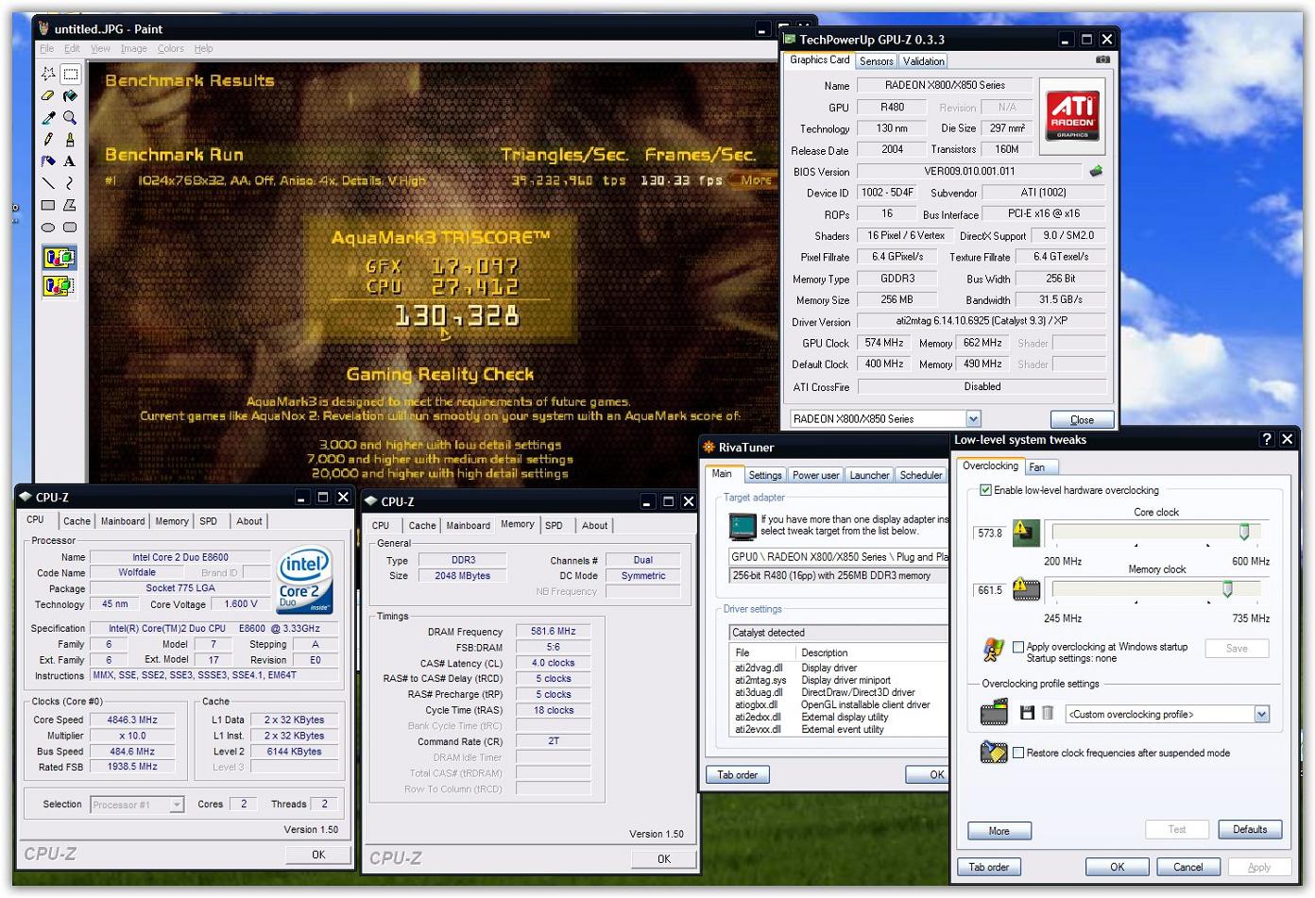The height and width of the screenshot is (898, 1315).
Task: Select the Airbrush spray tool
Action: click(48, 161)
